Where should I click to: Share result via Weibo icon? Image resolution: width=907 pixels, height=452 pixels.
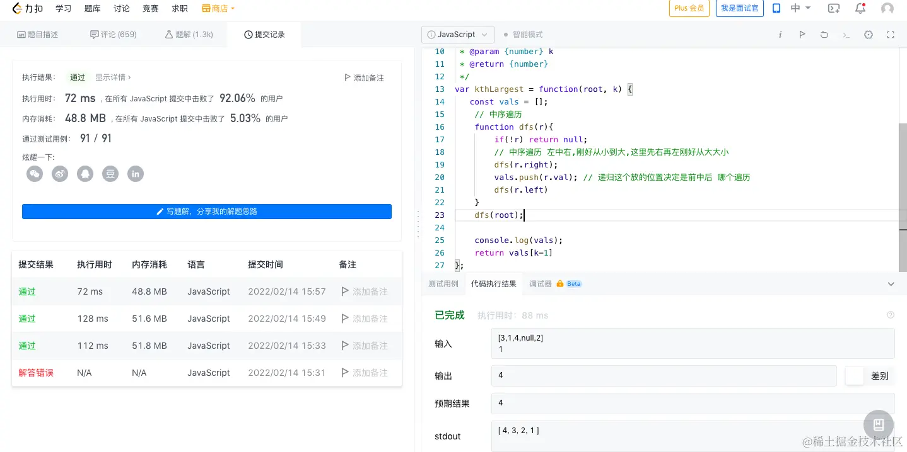pyautogui.click(x=60, y=174)
